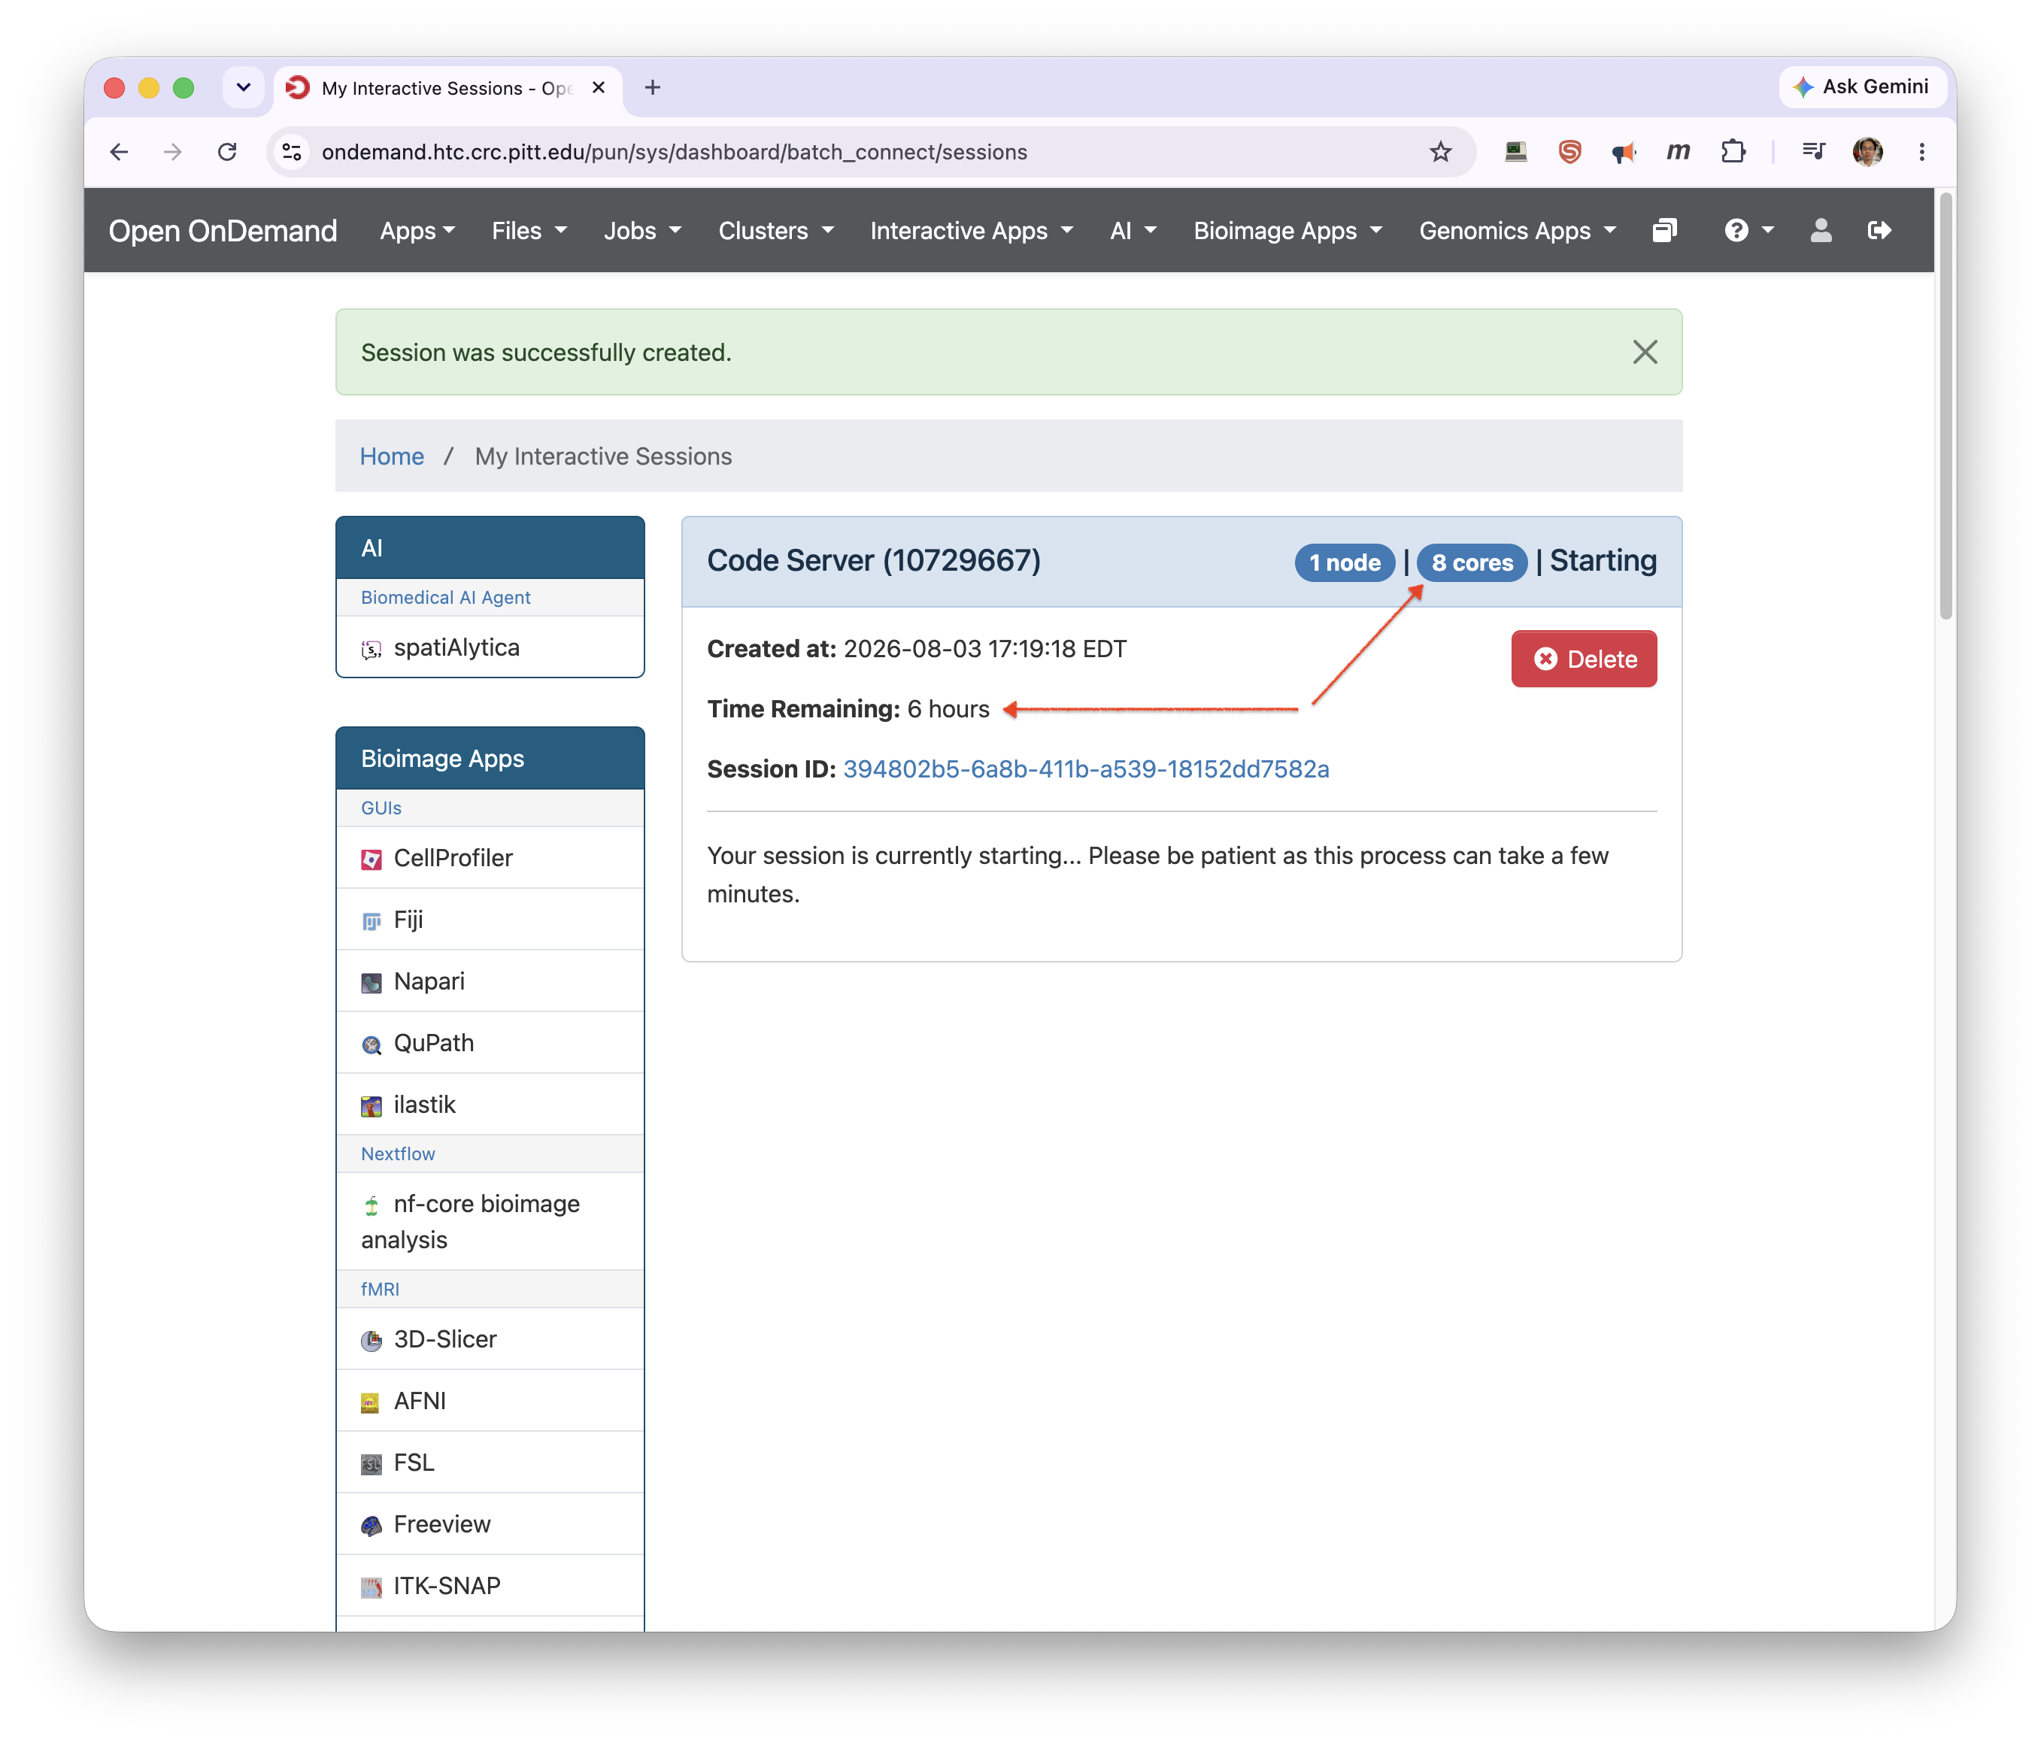
Task: Expand the tab search dropdown chevron
Action: (x=244, y=88)
